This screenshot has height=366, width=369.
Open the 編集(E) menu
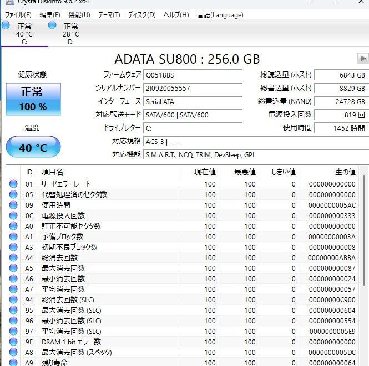click(x=49, y=15)
